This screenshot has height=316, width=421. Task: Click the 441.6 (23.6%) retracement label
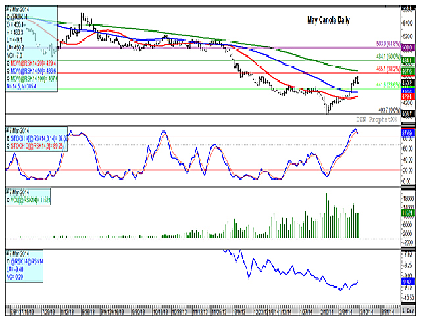388,85
